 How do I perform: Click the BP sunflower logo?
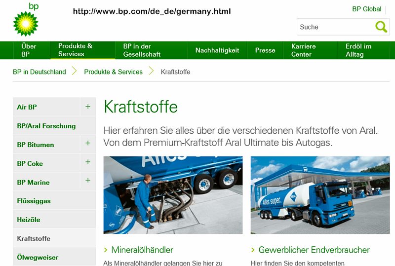pos(26,23)
